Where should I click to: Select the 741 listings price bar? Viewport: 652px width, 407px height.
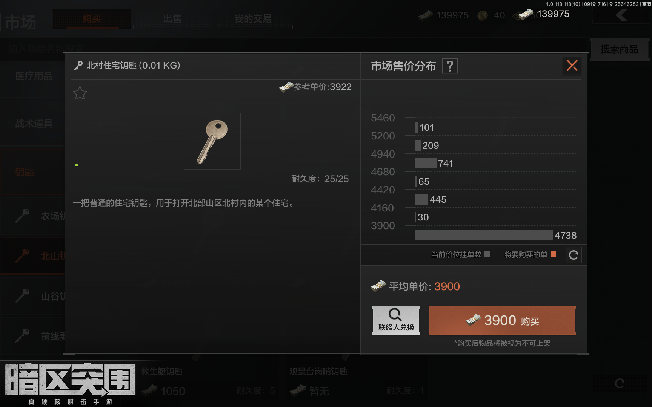click(426, 163)
